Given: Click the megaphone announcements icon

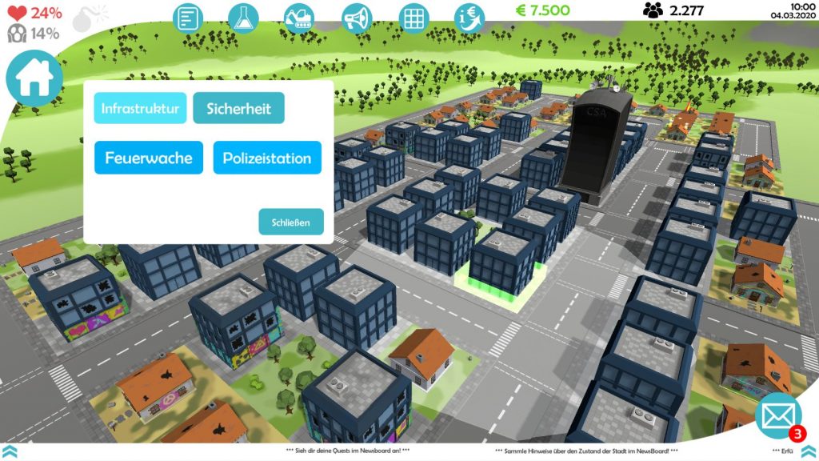Looking at the screenshot, I should [x=357, y=18].
